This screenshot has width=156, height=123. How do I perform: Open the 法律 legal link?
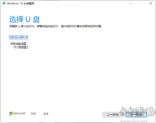coord(46,114)
